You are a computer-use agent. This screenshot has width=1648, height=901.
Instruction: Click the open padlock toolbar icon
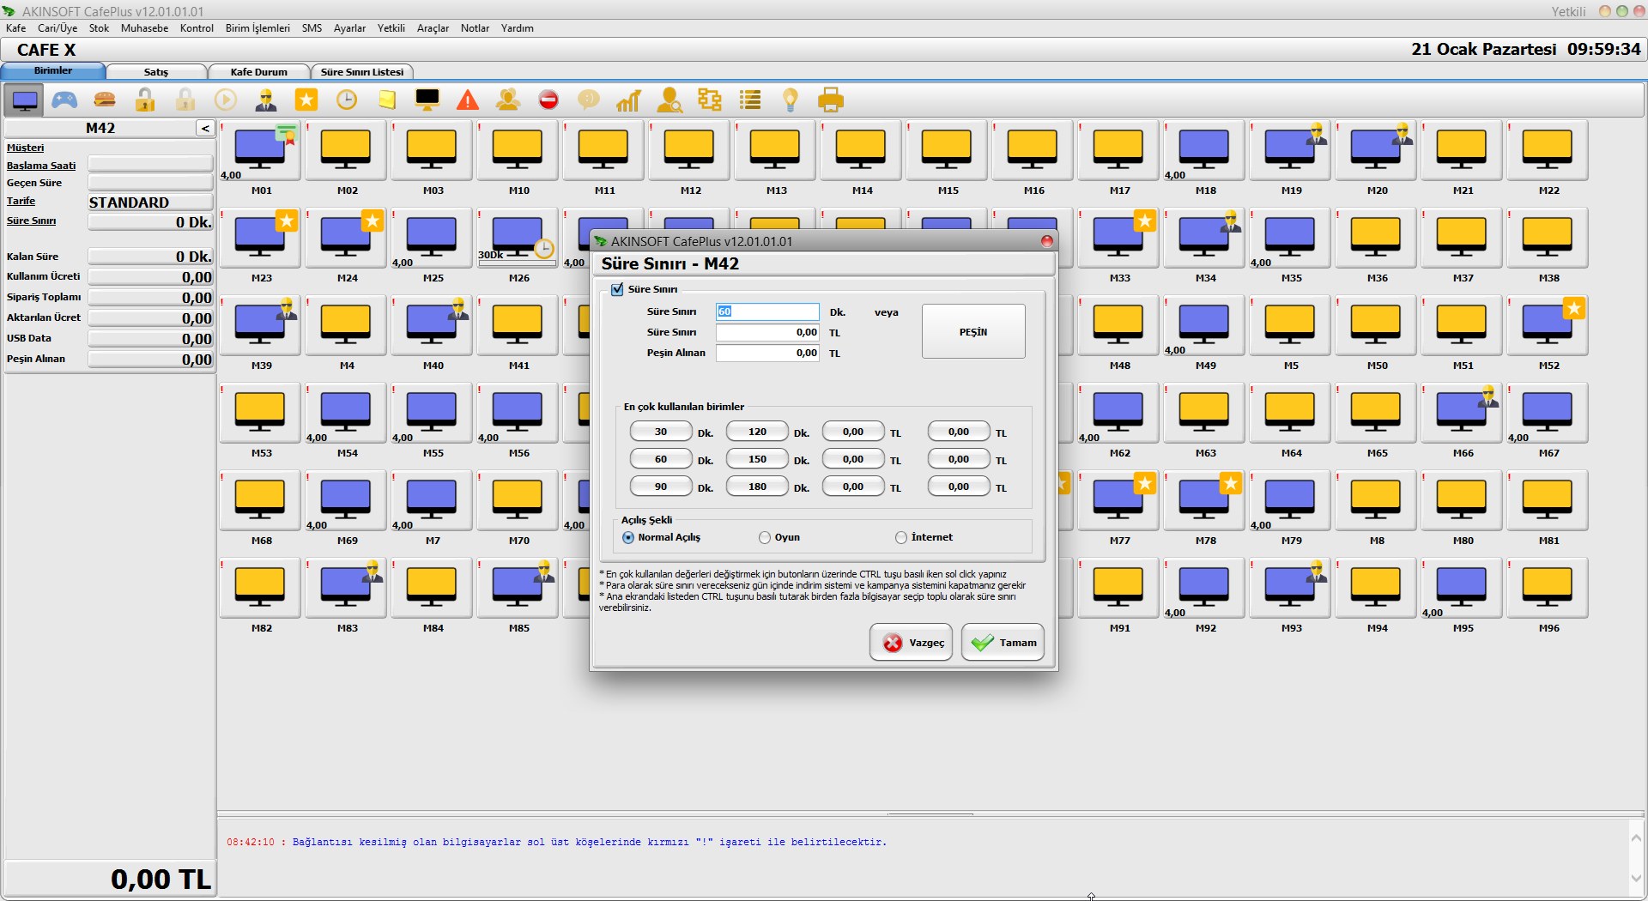[x=145, y=100]
